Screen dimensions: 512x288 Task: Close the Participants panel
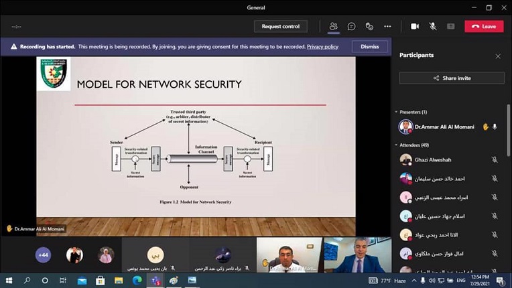(498, 56)
